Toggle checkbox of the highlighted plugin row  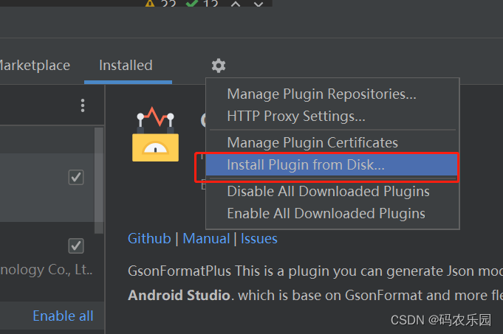76,178
